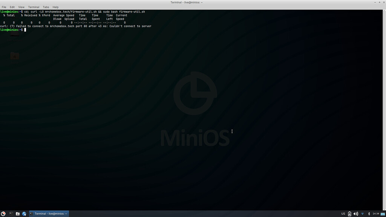
Task: Open the View menu to toggle toolbar visibility
Action: click(x=21, y=7)
